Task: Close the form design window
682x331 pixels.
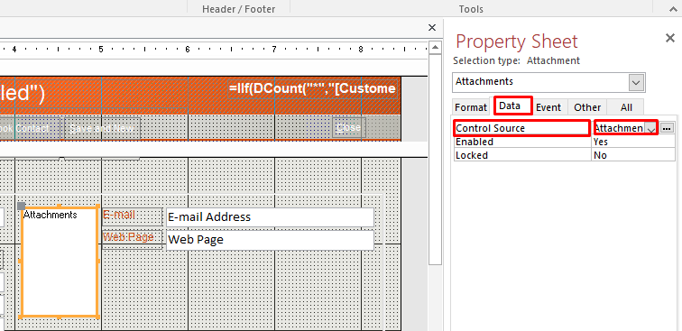Action: pyautogui.click(x=432, y=28)
